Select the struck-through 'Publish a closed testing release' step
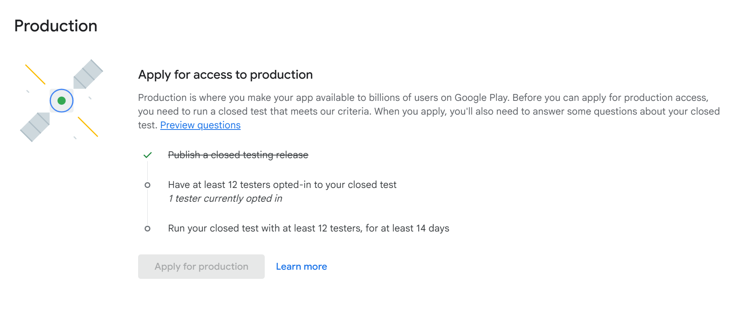 coord(238,155)
